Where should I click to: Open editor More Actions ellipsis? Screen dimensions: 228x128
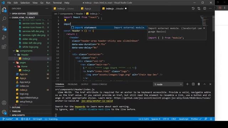pos(210,9)
